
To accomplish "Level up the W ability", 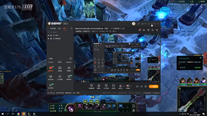I will tap(91, 102).
